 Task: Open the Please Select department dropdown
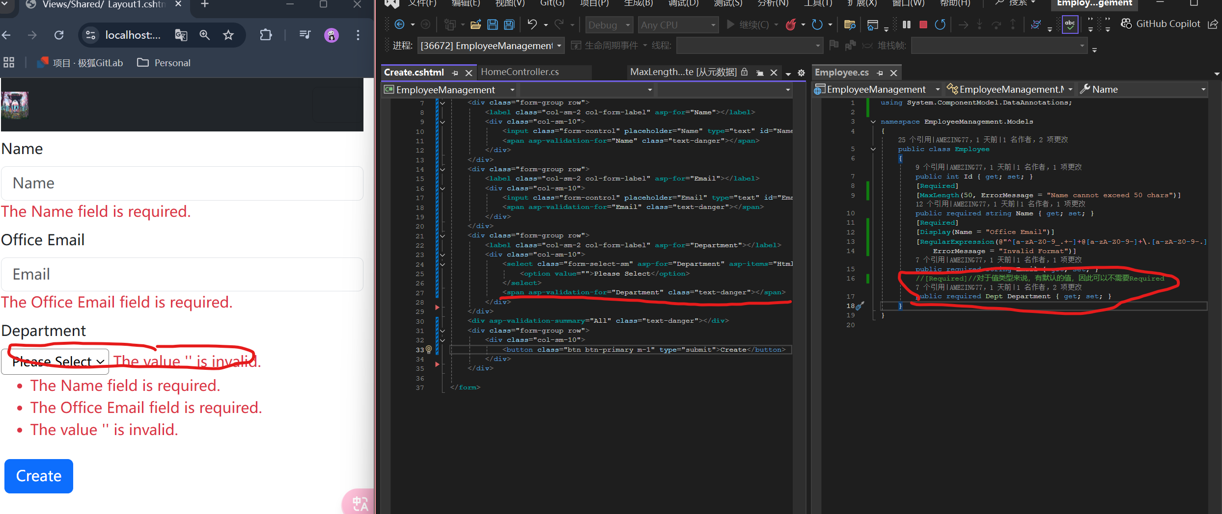tap(55, 361)
